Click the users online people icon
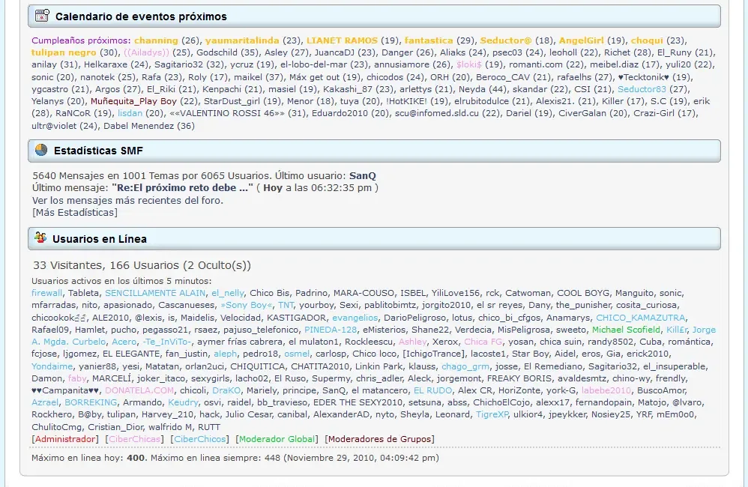Screen dimensions: 748x487 (40, 238)
